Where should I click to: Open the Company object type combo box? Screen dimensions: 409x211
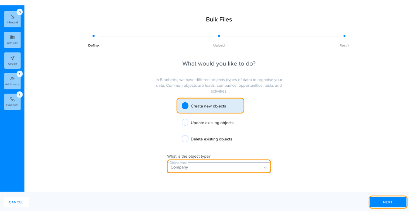click(219, 167)
